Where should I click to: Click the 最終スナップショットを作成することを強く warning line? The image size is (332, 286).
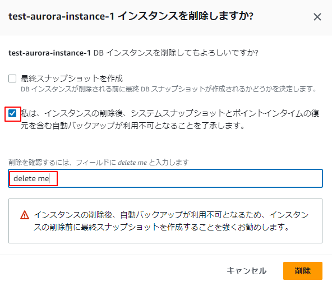pos(161,227)
